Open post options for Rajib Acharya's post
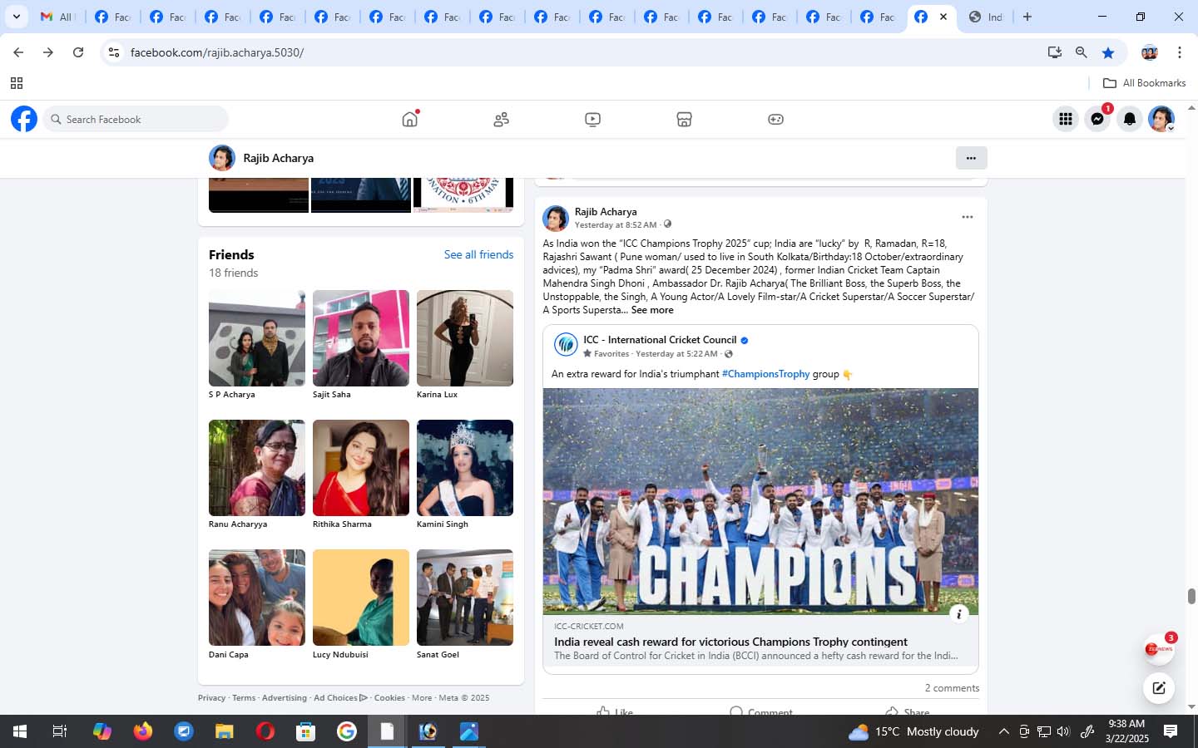The width and height of the screenshot is (1198, 748). point(967,217)
